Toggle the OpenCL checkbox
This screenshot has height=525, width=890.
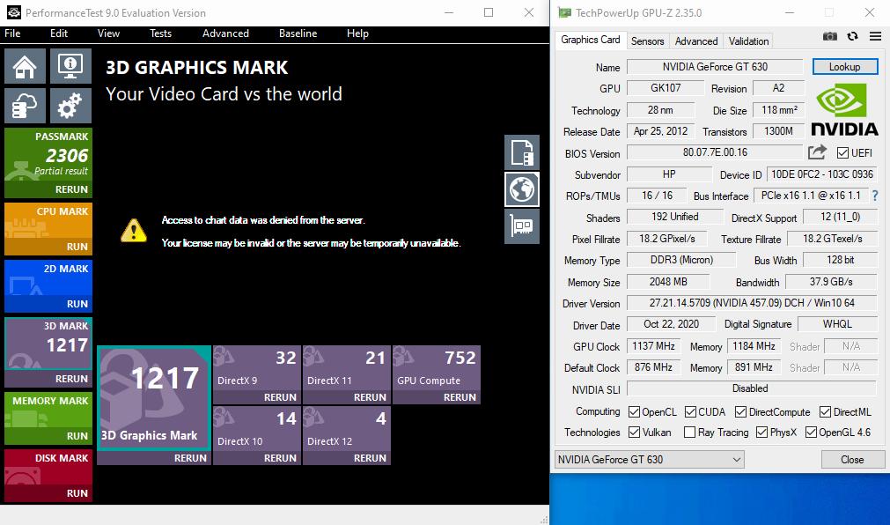point(634,412)
